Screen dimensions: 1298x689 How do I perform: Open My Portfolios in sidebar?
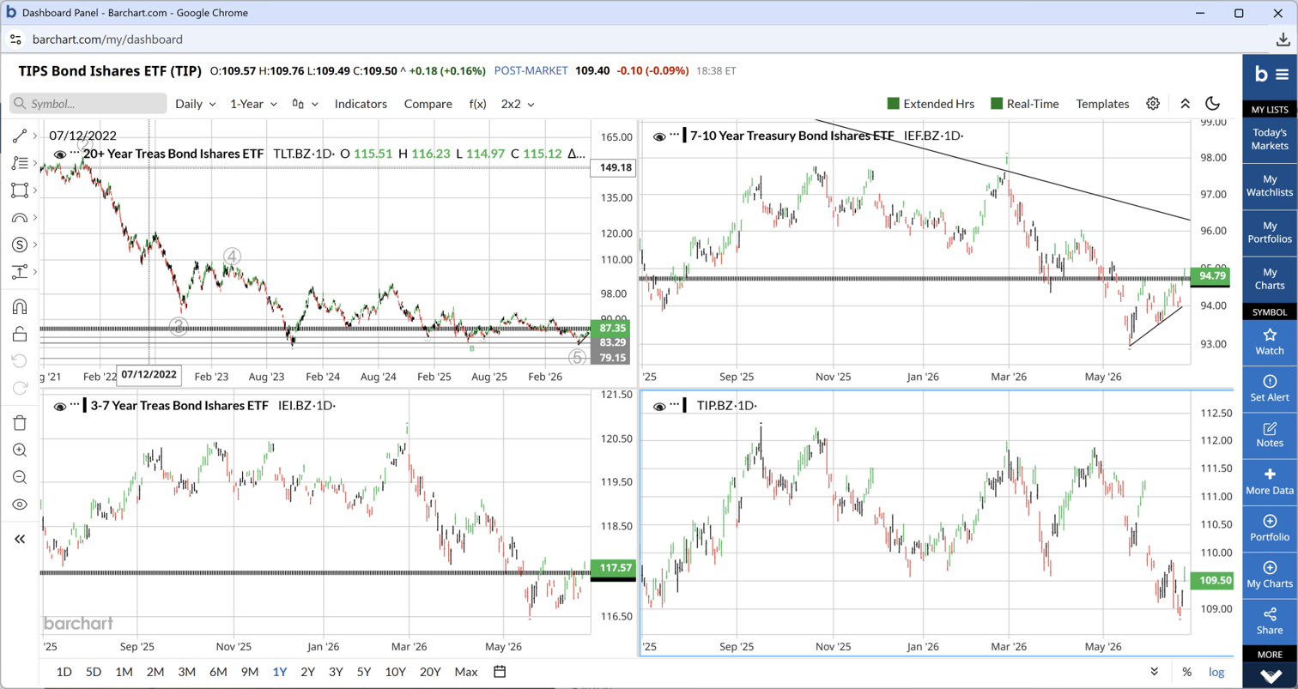point(1270,232)
